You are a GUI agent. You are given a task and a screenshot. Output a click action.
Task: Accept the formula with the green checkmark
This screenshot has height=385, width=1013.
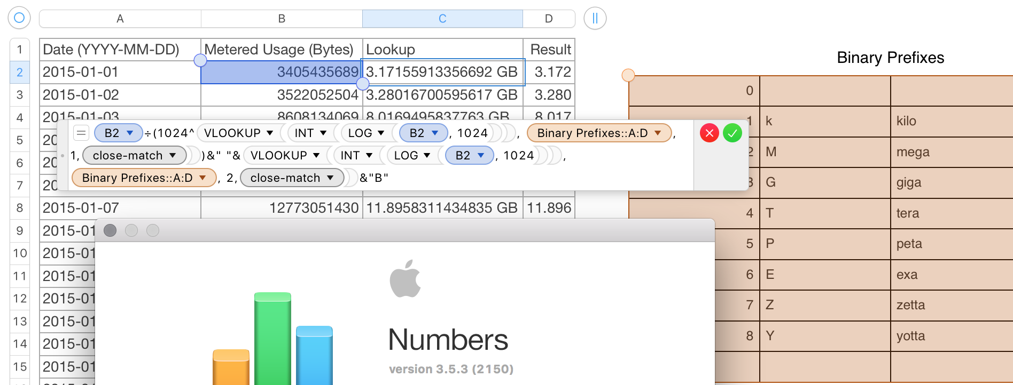(x=733, y=133)
